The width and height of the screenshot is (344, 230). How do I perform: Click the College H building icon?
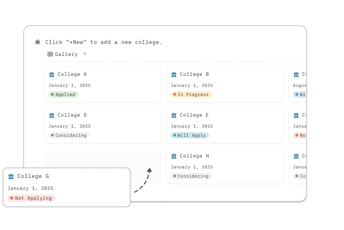coord(174,156)
